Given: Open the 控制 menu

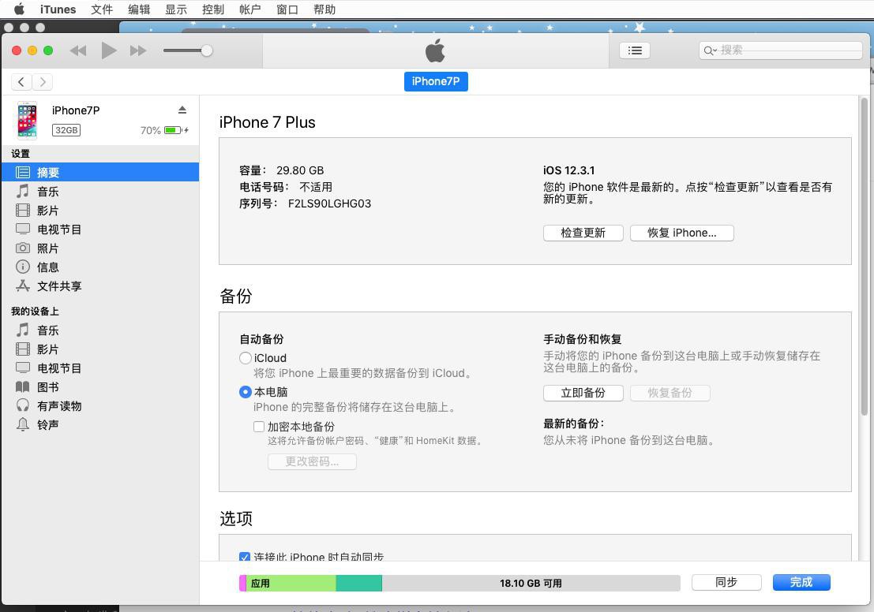Looking at the screenshot, I should 213,9.
